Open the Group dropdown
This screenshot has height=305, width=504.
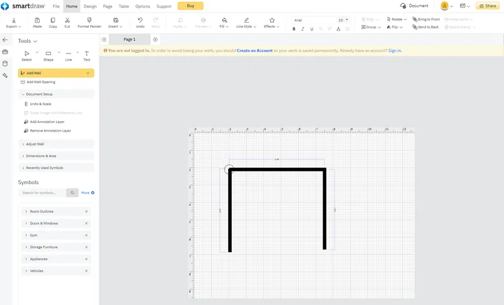pos(371,27)
